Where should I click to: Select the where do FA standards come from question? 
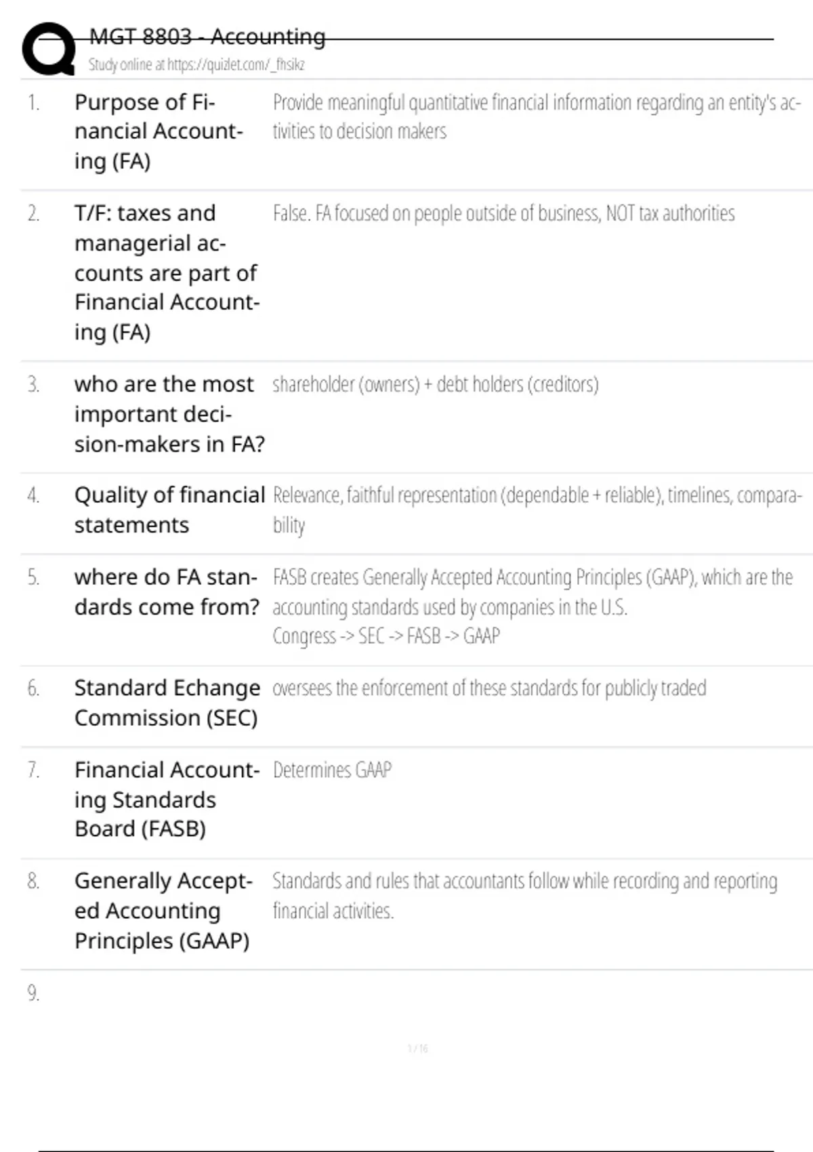click(x=167, y=592)
